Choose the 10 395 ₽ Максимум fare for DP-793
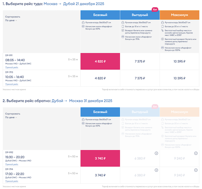This screenshot has width=202, height=189. (179, 78)
